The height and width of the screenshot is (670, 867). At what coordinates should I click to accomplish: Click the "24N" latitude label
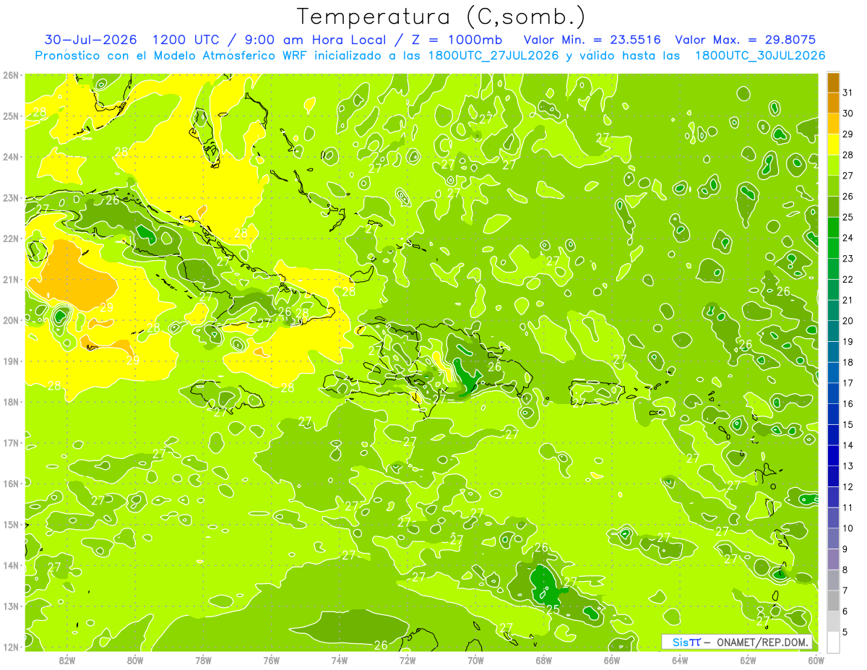pyautogui.click(x=10, y=157)
